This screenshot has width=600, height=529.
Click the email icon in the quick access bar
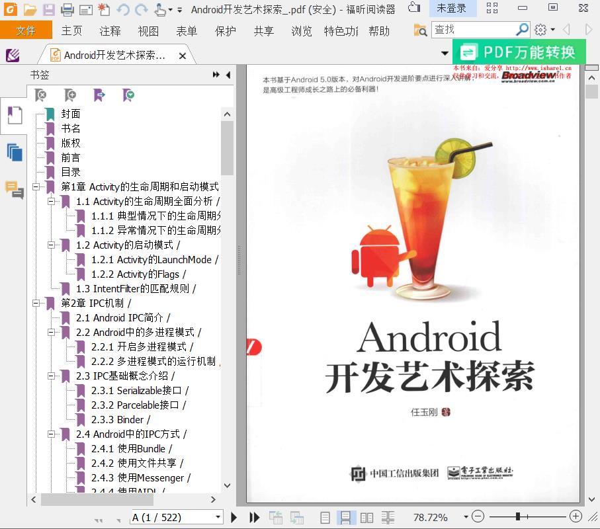(x=86, y=9)
